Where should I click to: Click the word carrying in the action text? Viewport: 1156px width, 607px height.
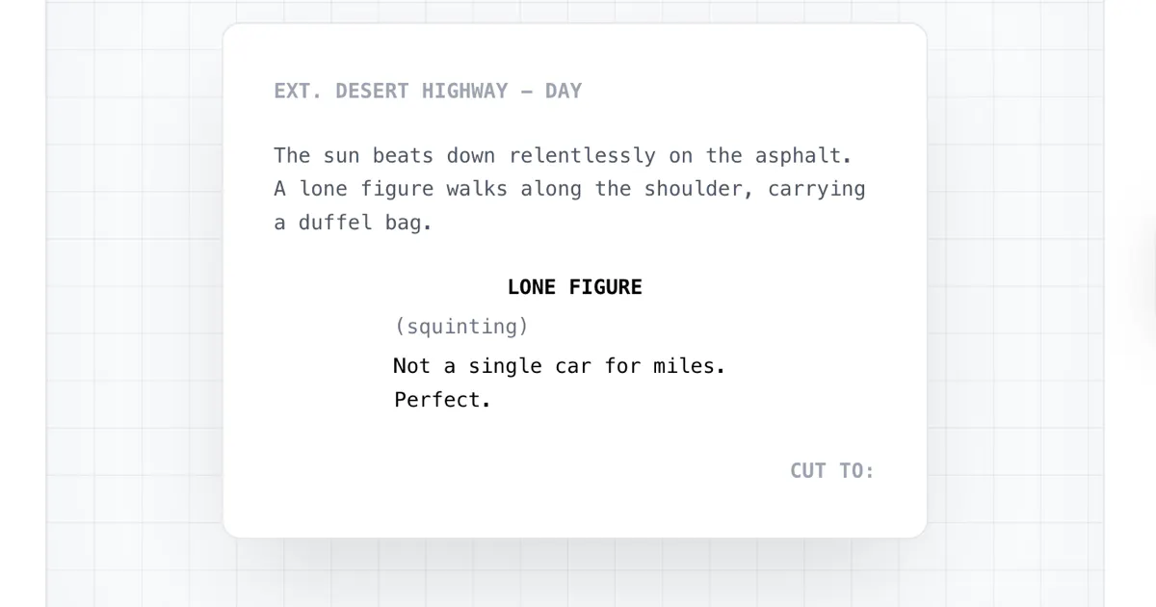point(817,190)
